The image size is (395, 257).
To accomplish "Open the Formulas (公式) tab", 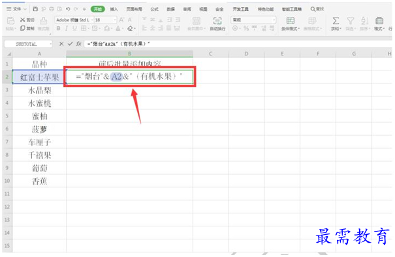I will tap(154, 9).
